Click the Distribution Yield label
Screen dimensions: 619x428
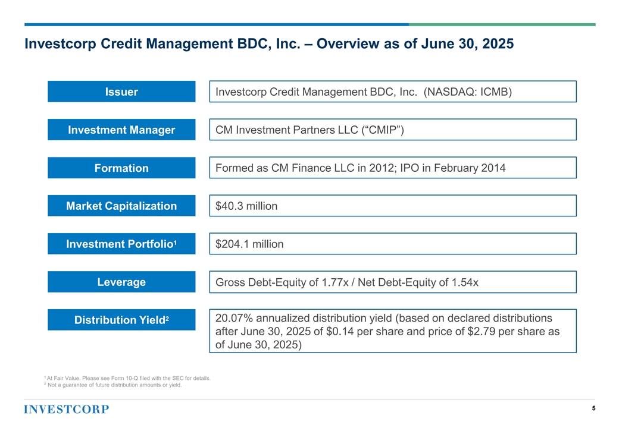(x=121, y=320)
